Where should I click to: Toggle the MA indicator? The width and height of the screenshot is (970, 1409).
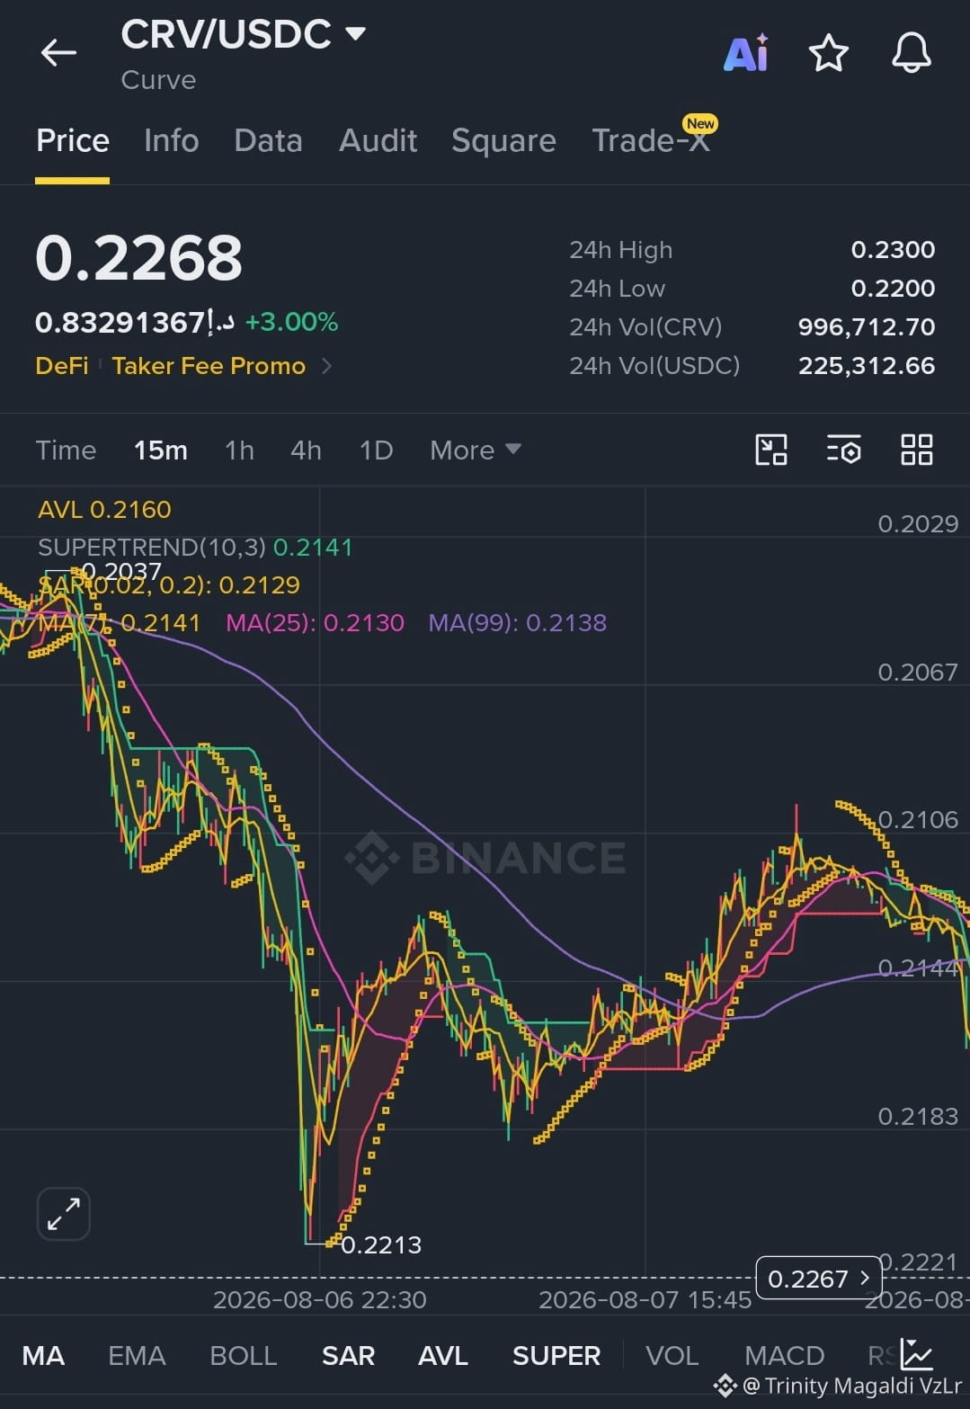[43, 1355]
